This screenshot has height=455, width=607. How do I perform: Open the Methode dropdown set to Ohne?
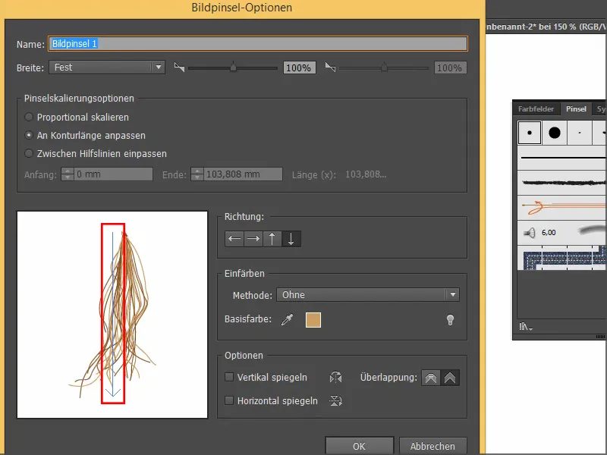pos(368,295)
